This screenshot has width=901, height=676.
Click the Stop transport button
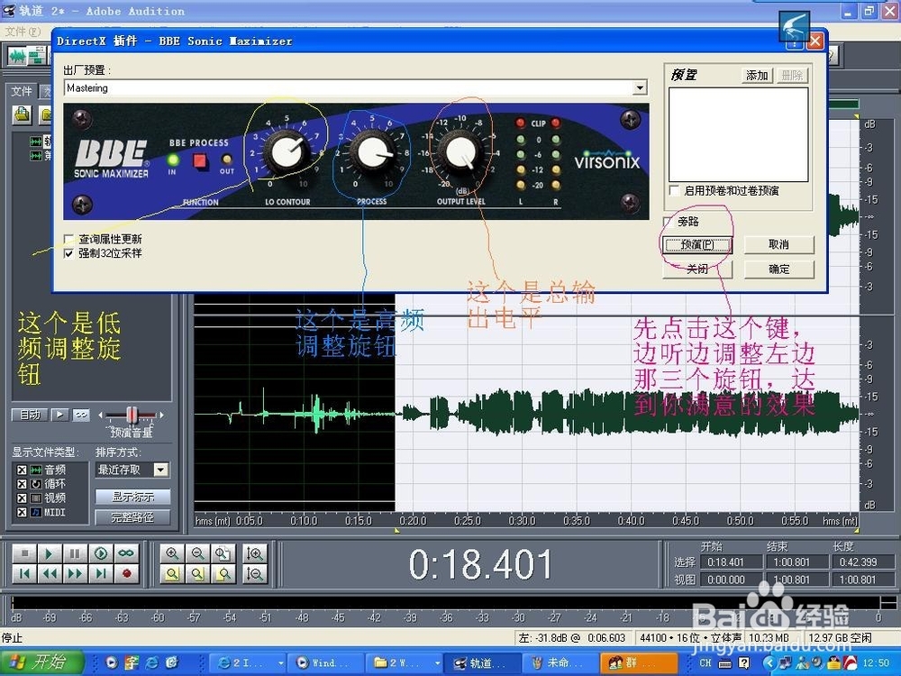(24, 553)
